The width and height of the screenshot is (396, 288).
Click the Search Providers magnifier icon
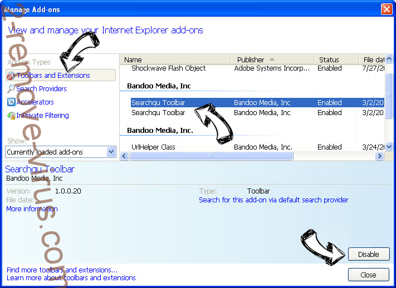click(x=11, y=88)
